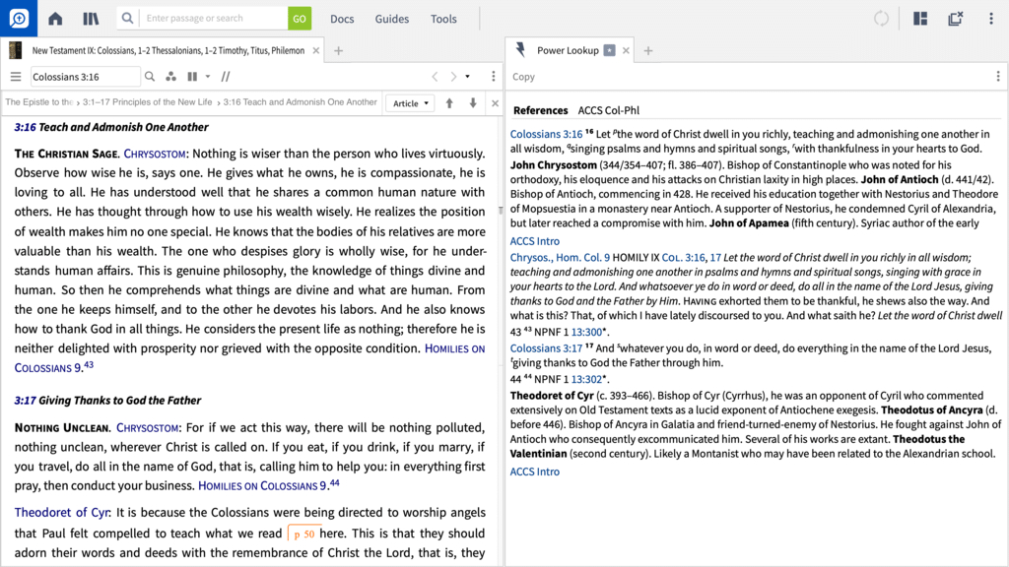Click the sync status circle icon
The width and height of the screenshot is (1009, 567).
(x=881, y=19)
